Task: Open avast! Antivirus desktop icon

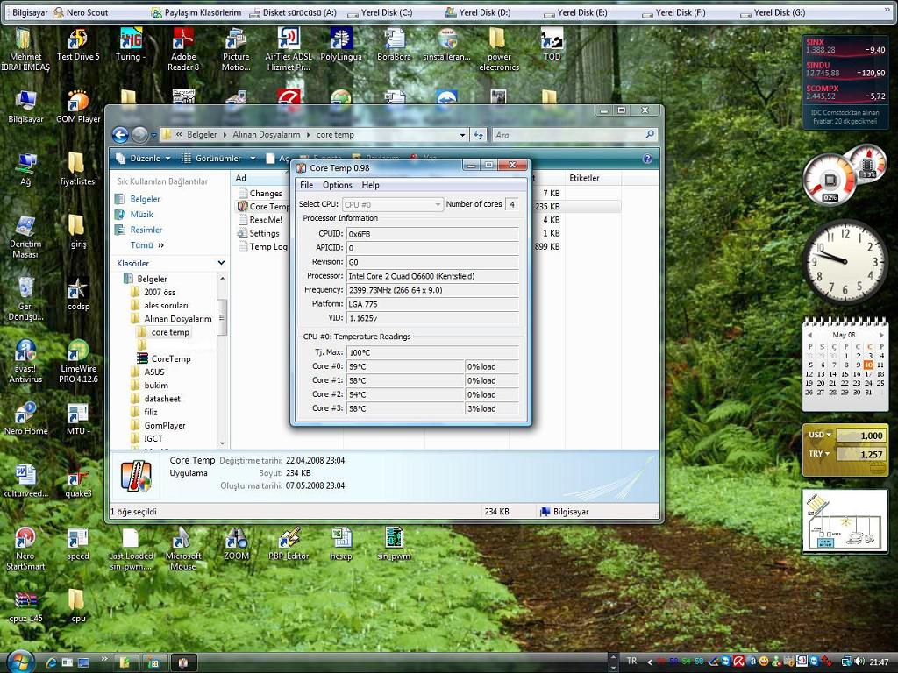Action: [25, 362]
